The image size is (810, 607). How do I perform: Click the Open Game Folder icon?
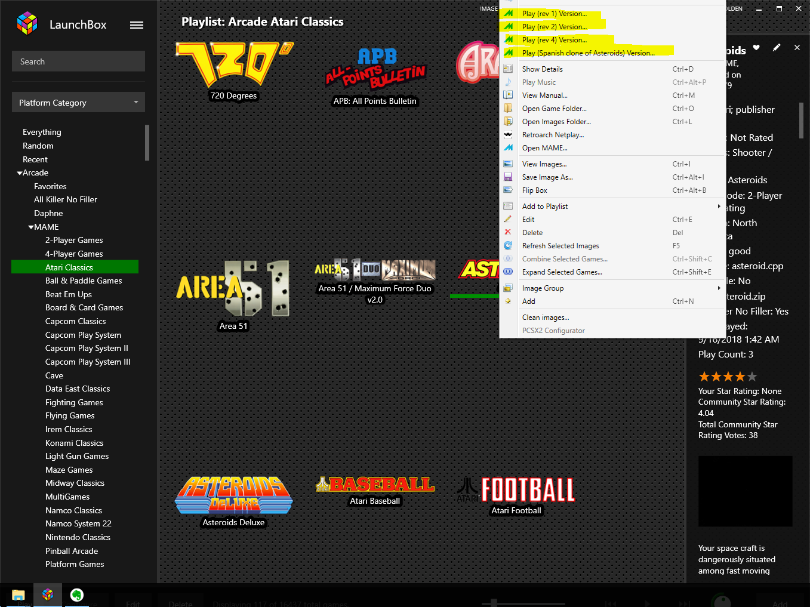[x=508, y=108]
